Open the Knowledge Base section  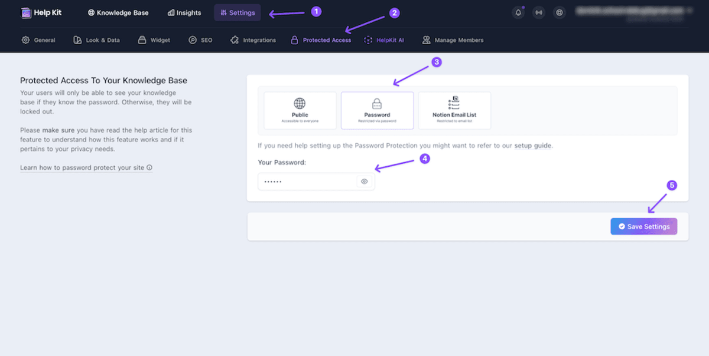coord(118,12)
